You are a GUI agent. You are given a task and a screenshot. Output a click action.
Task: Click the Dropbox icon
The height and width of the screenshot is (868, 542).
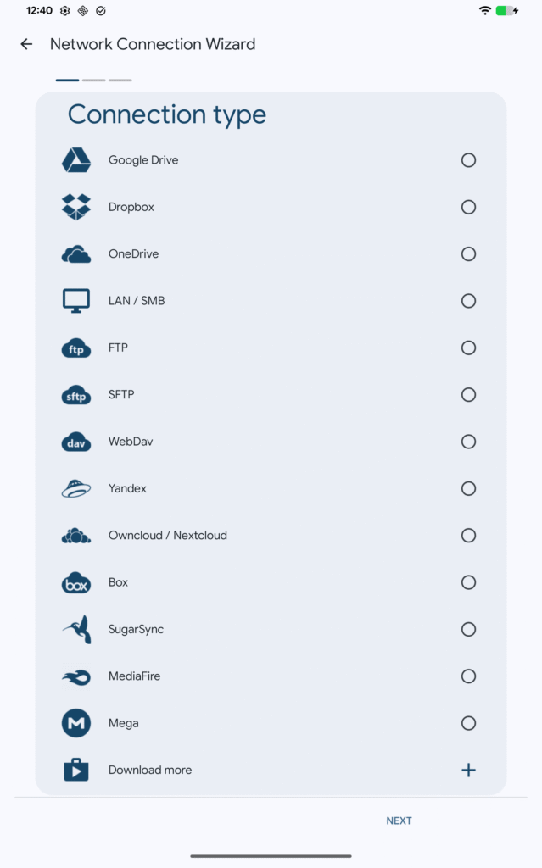click(x=76, y=207)
